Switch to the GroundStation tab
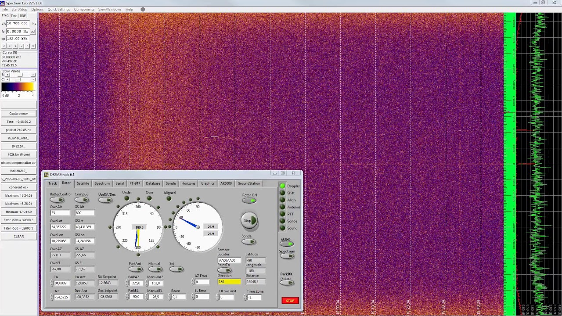 pyautogui.click(x=249, y=183)
